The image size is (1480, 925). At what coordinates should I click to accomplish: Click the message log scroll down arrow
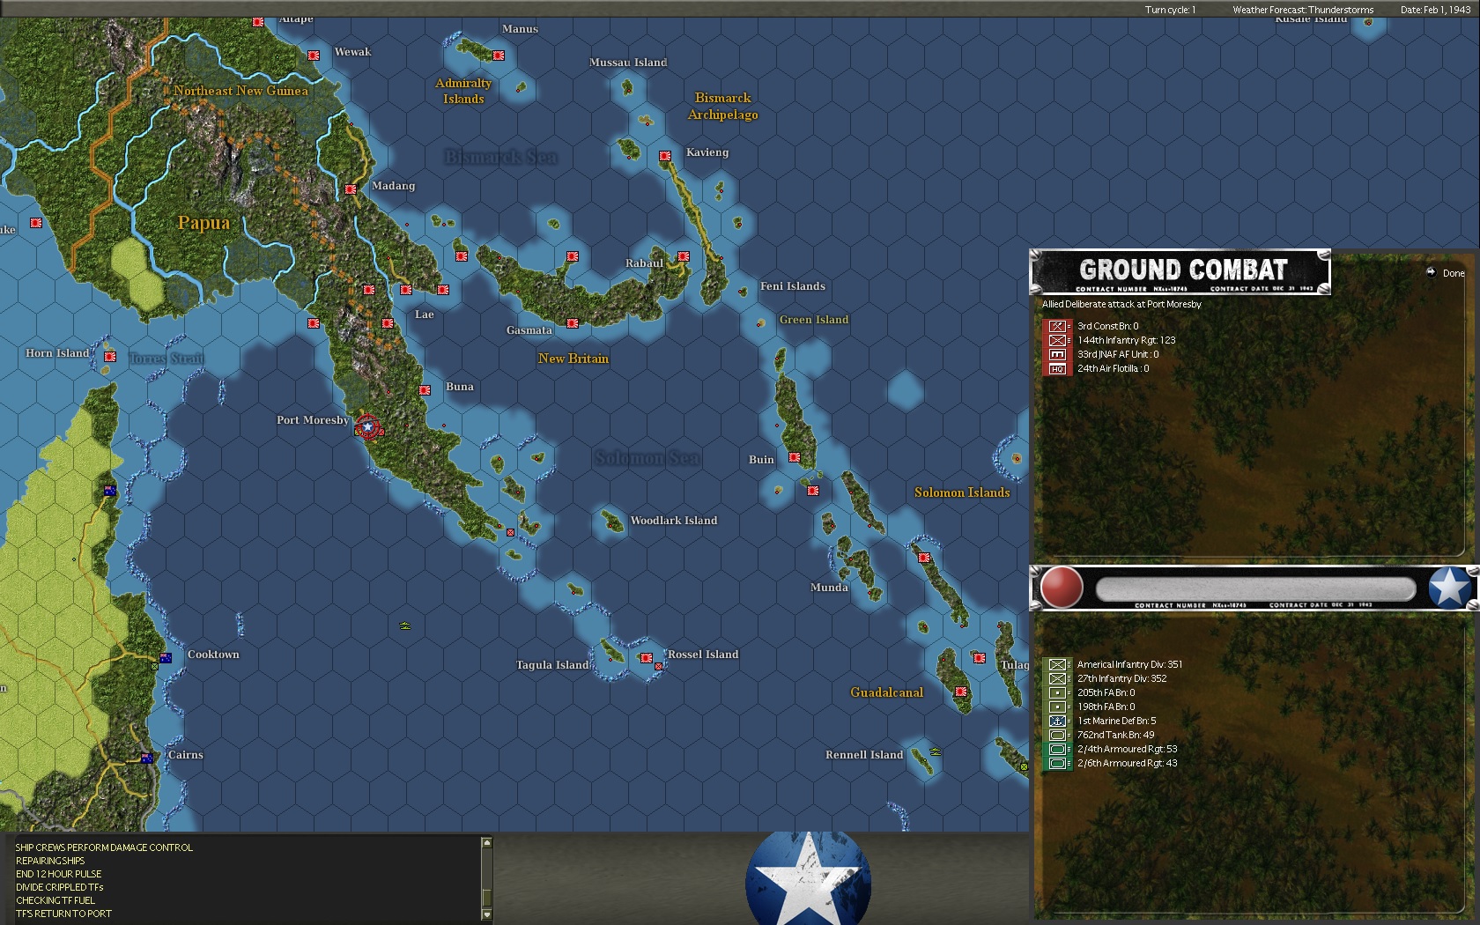point(486,914)
